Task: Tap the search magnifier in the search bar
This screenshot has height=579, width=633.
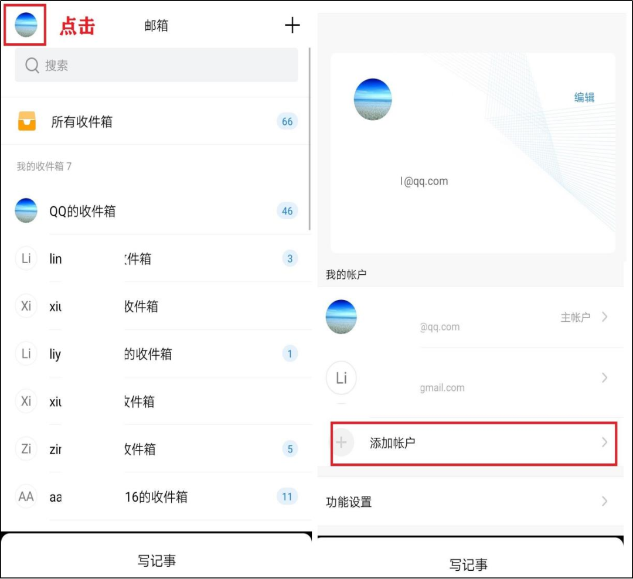Action: click(32, 65)
